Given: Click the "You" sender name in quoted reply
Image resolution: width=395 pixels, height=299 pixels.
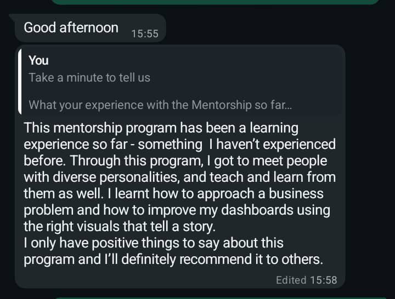Looking at the screenshot, I should [38, 60].
